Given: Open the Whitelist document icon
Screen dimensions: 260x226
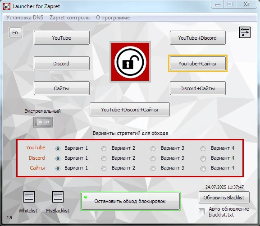Looking at the screenshot, I should pos(29,197).
